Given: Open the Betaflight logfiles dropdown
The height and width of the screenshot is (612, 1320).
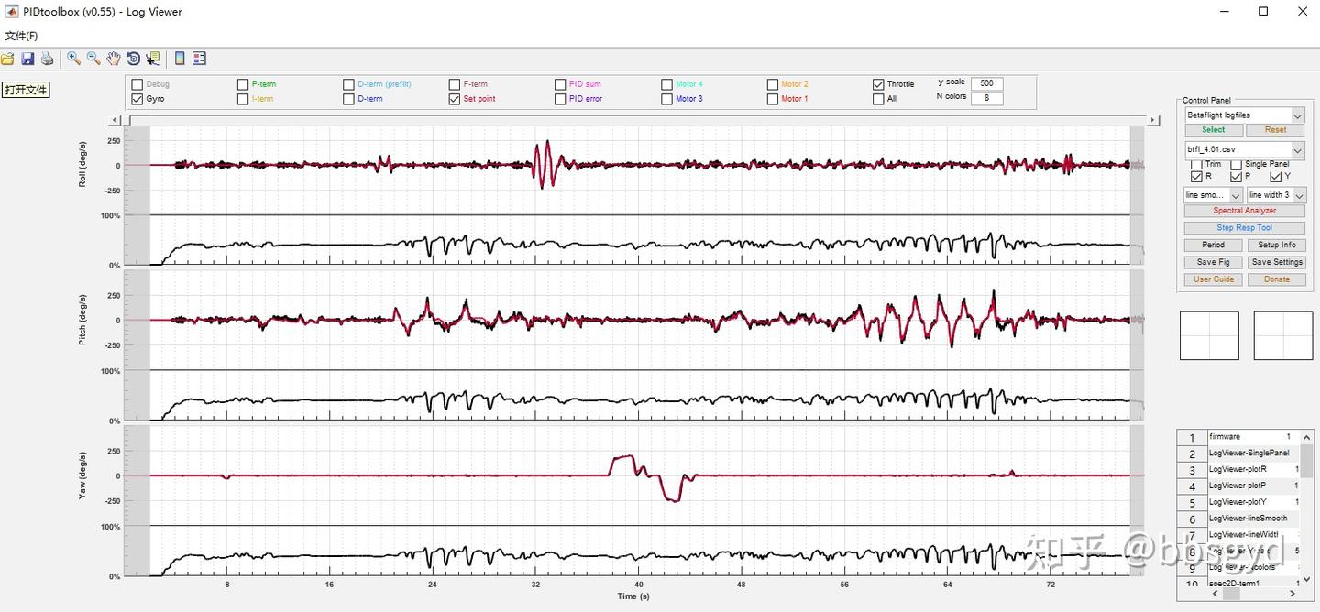Looking at the screenshot, I should (1244, 115).
